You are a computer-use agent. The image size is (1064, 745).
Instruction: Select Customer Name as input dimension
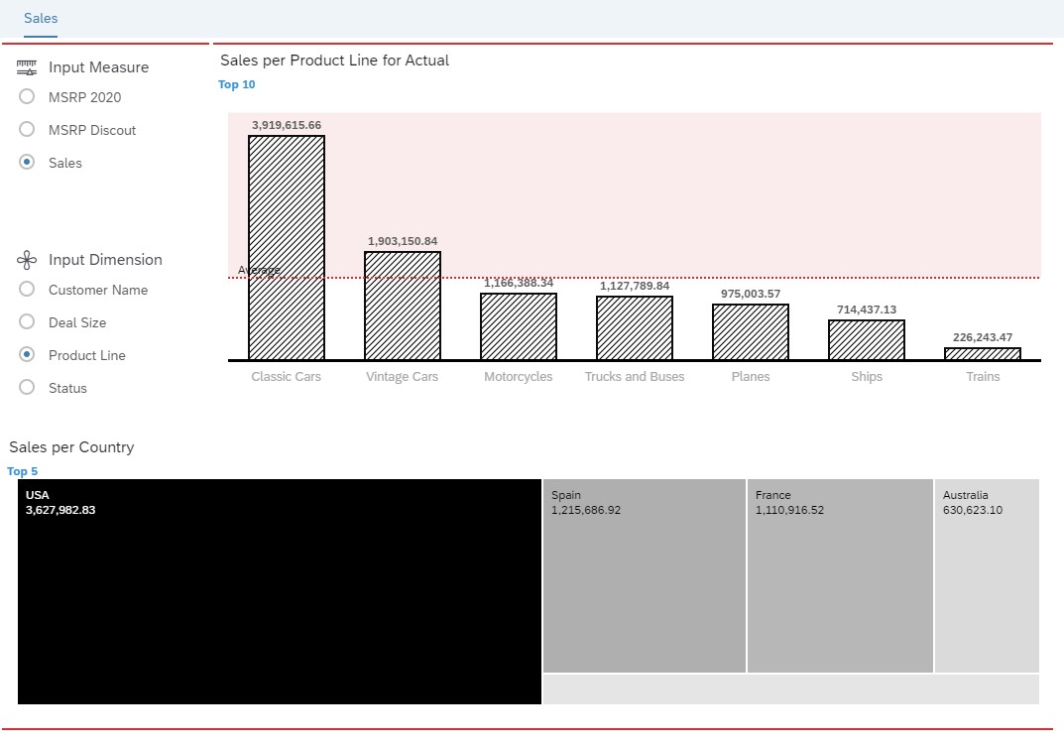(27, 289)
